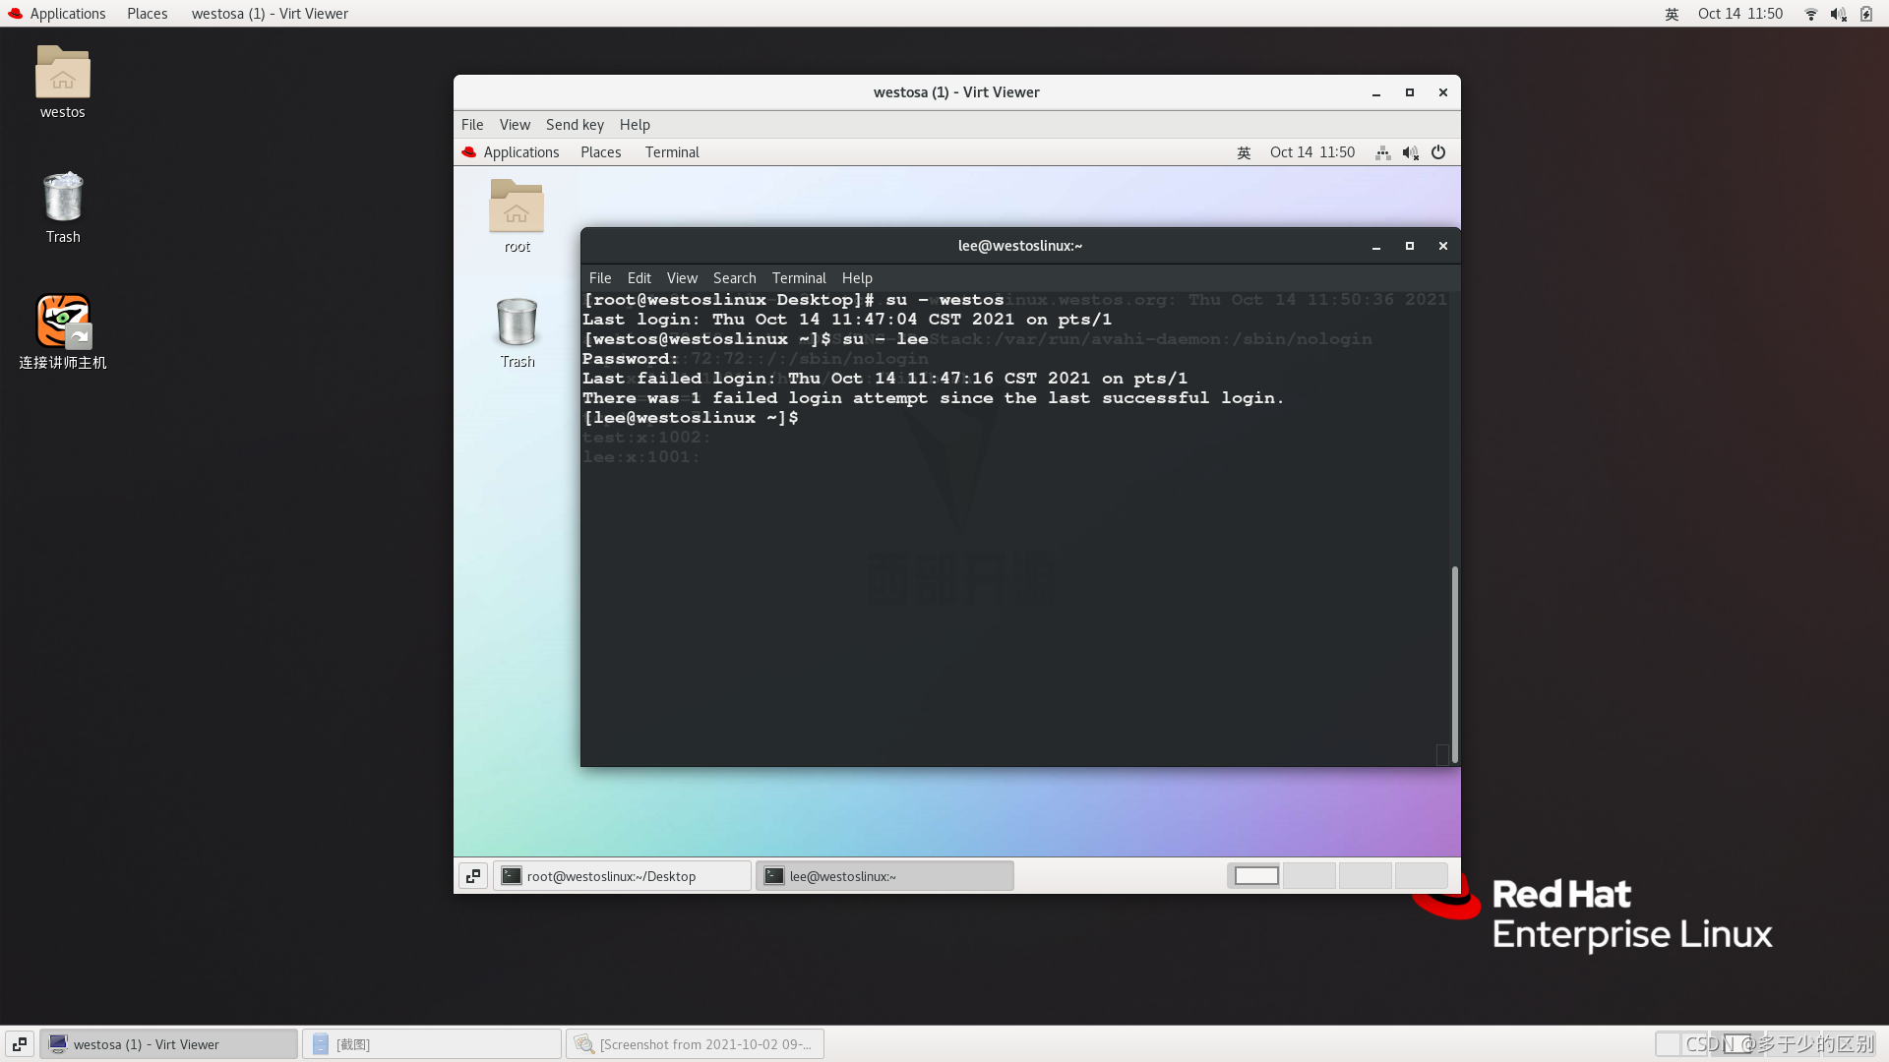This screenshot has height=1062, width=1889.
Task: Click the host Wi-Fi status icon
Action: (x=1810, y=14)
